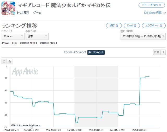Viewport: 167px width, 132px height.
Task: Click the Magia Record app icon thumbnail
Action: (8, 8)
